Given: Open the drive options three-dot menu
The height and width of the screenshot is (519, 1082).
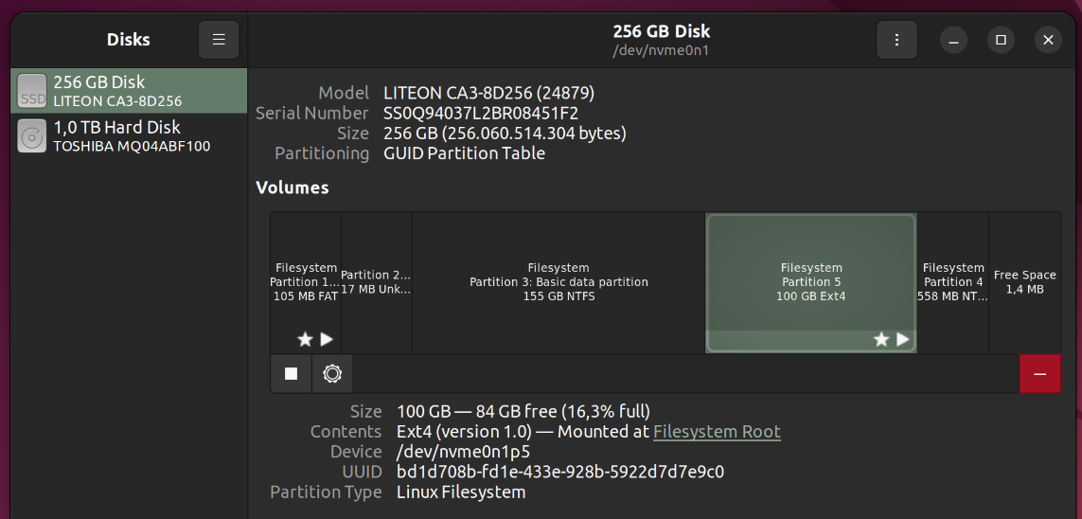Looking at the screenshot, I should coord(896,40).
